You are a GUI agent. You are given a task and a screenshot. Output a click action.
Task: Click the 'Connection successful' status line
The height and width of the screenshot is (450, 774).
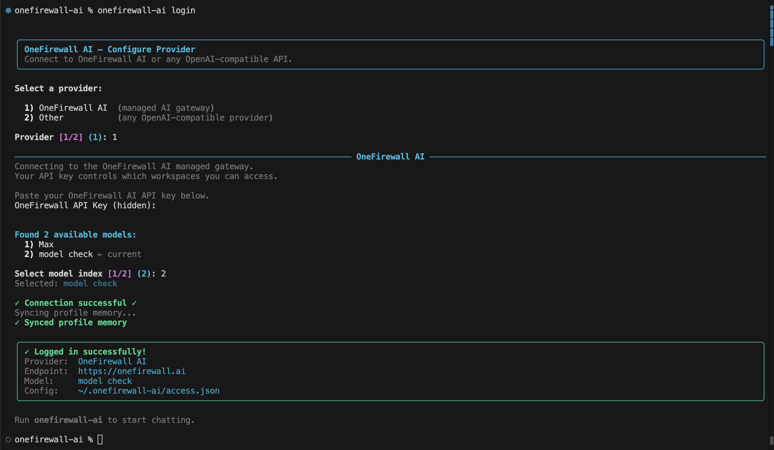pyautogui.click(x=76, y=303)
